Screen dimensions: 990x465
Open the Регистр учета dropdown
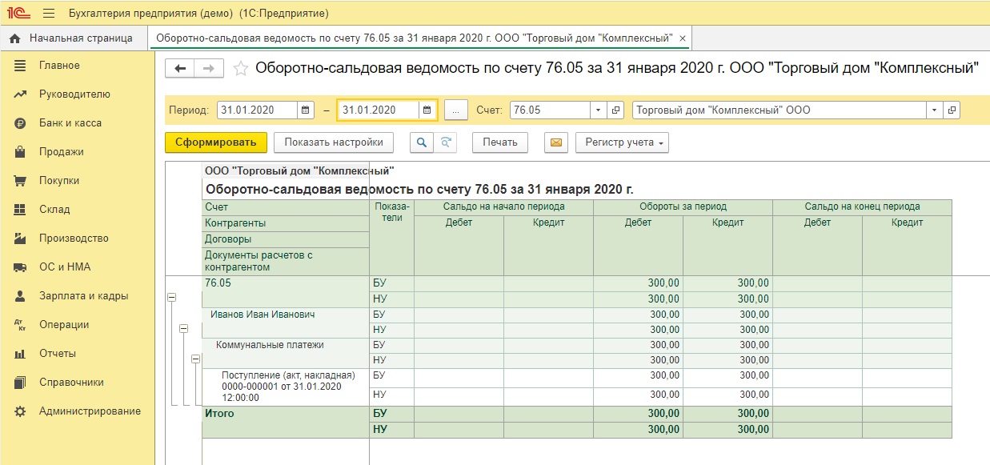pyautogui.click(x=622, y=142)
